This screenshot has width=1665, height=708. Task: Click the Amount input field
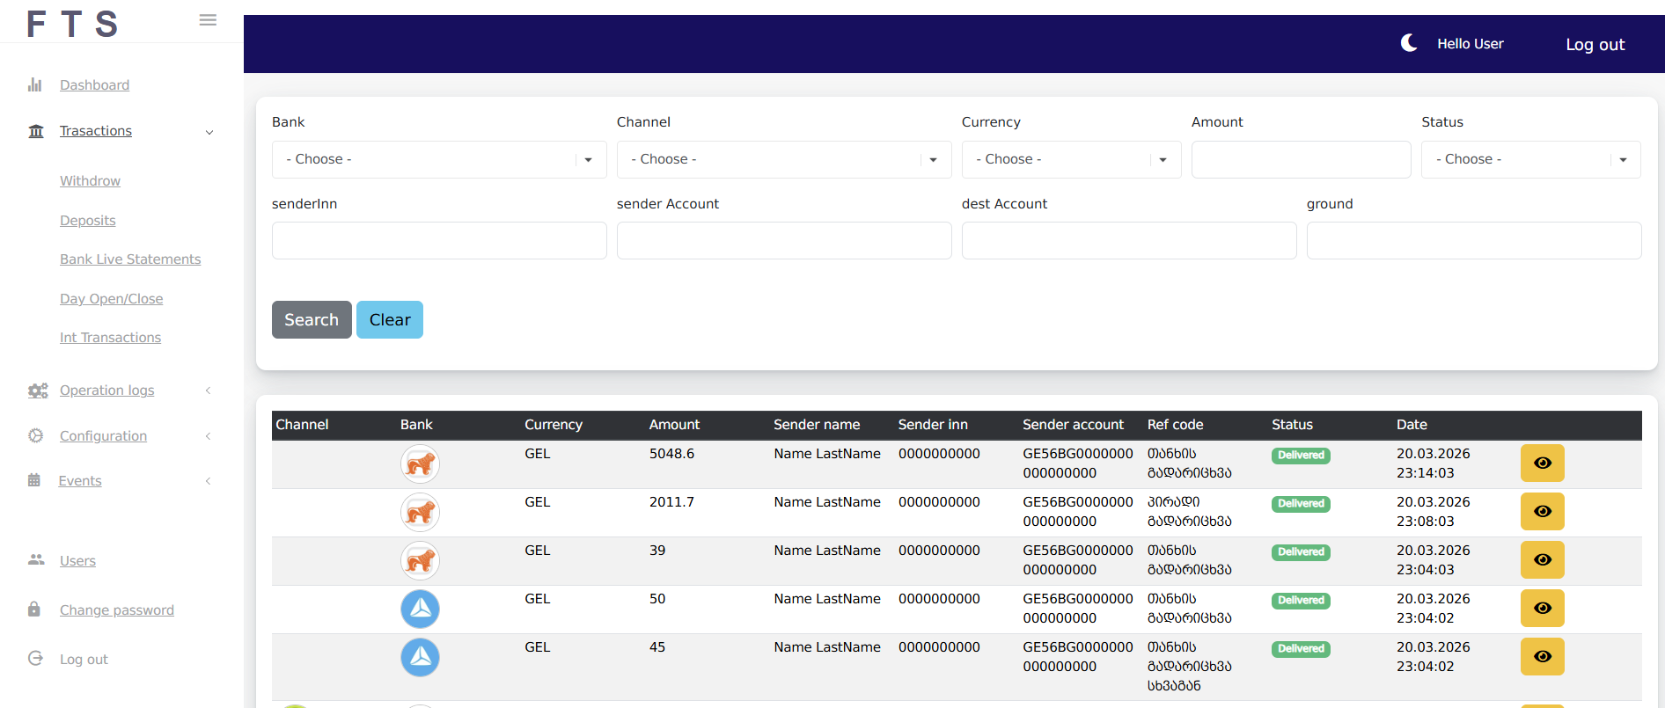click(x=1301, y=159)
